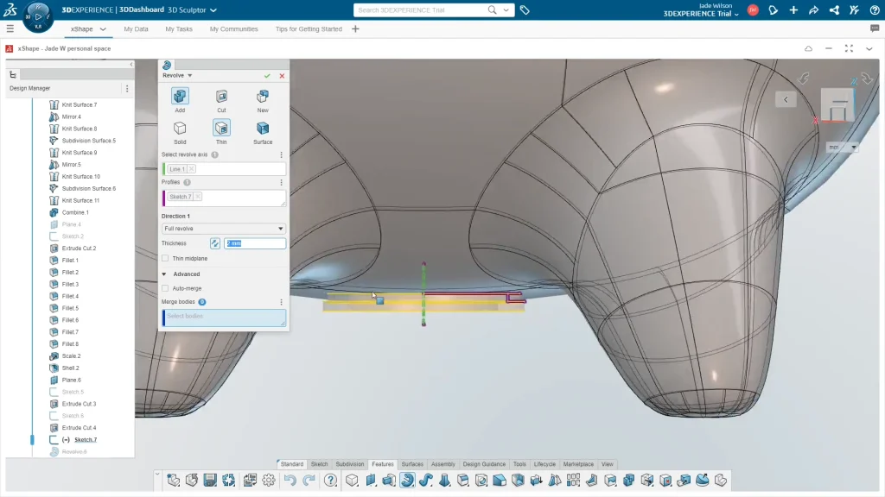This screenshot has width=885, height=497.
Task: Choose the Surface revolve type
Action: tap(263, 129)
